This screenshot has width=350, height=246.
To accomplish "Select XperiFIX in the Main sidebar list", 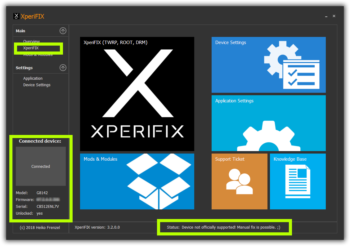I will pos(31,48).
